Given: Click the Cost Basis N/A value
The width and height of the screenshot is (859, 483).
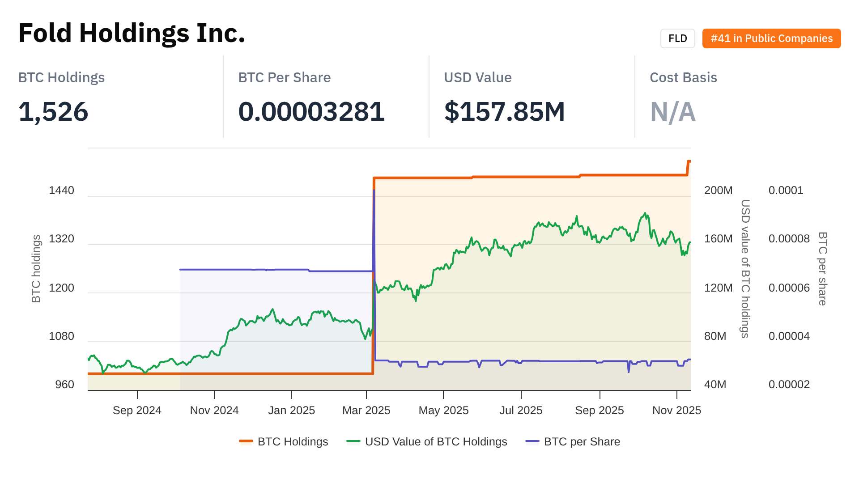Looking at the screenshot, I should click(x=672, y=111).
